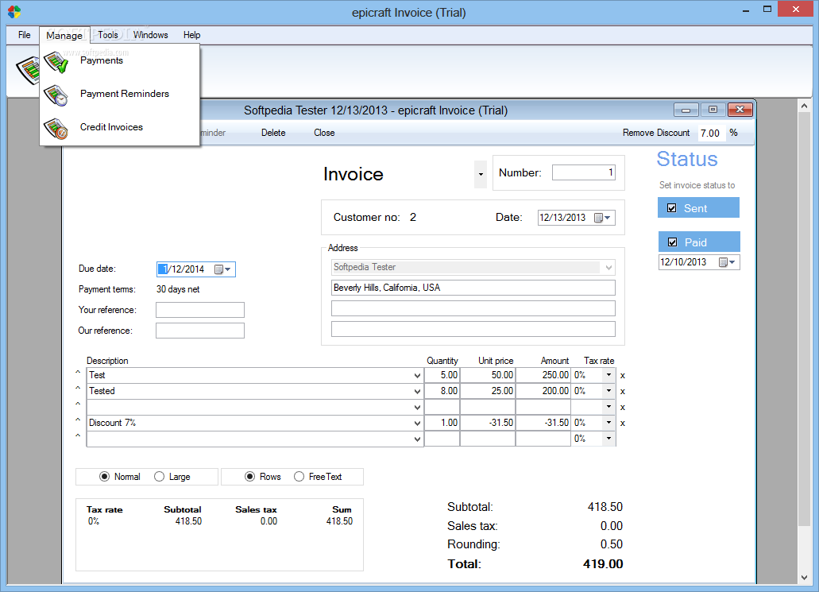Click the vertical scrollbar thumb
Image resolution: width=819 pixels, height=592 pixels.
(805, 319)
